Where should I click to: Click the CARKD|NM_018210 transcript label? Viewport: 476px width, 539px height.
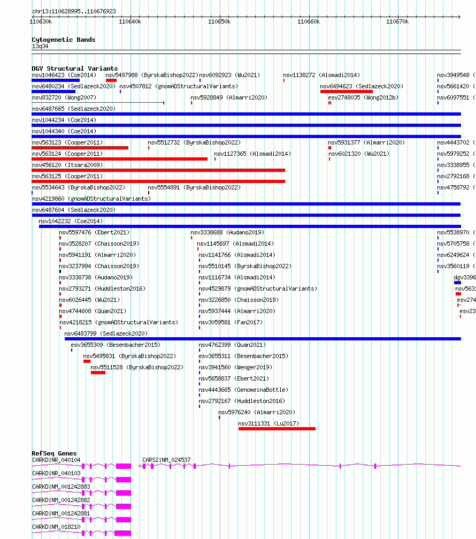(x=56, y=527)
